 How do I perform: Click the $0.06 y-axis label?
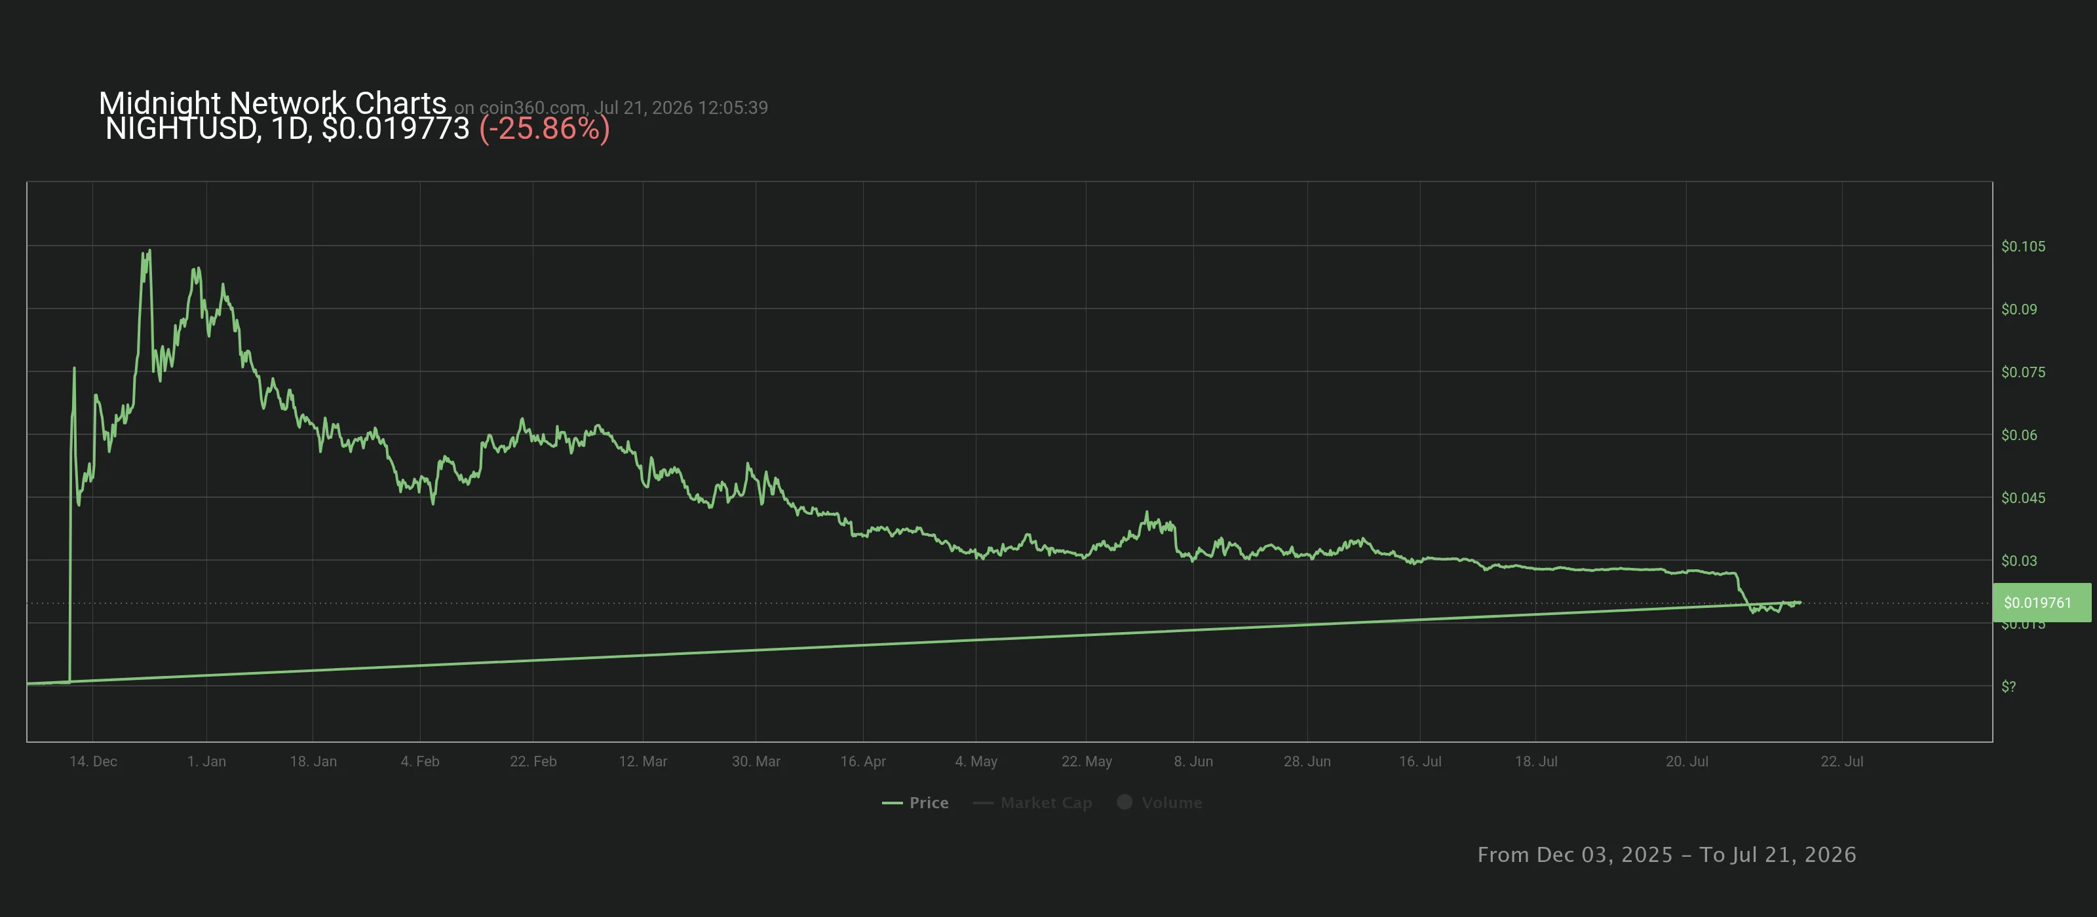click(x=2019, y=434)
